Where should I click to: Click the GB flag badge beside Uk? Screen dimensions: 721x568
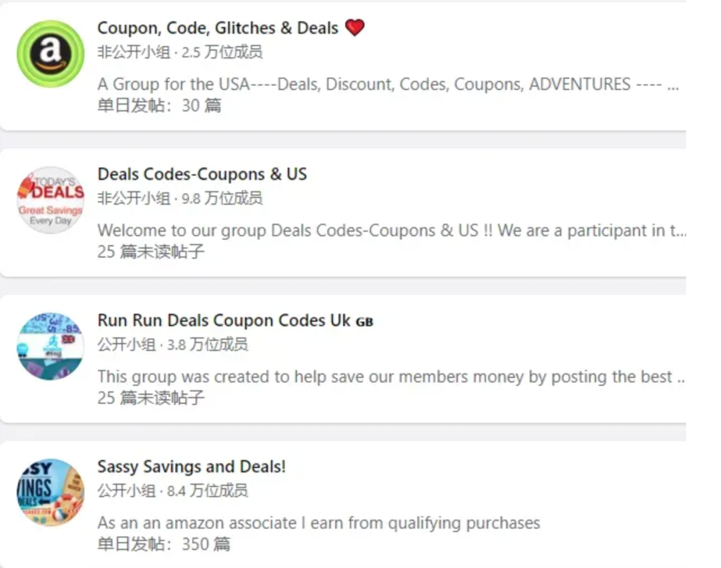365,322
